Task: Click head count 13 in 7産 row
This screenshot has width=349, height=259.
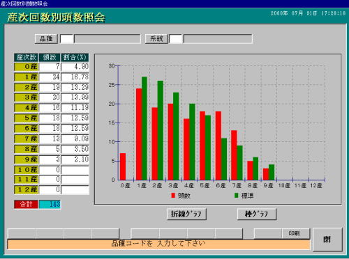Action: pyautogui.click(x=50, y=139)
